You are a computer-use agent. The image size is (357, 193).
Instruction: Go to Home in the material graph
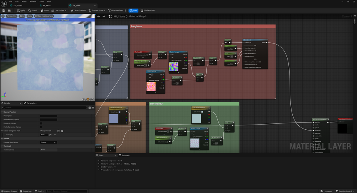tap(45, 10)
